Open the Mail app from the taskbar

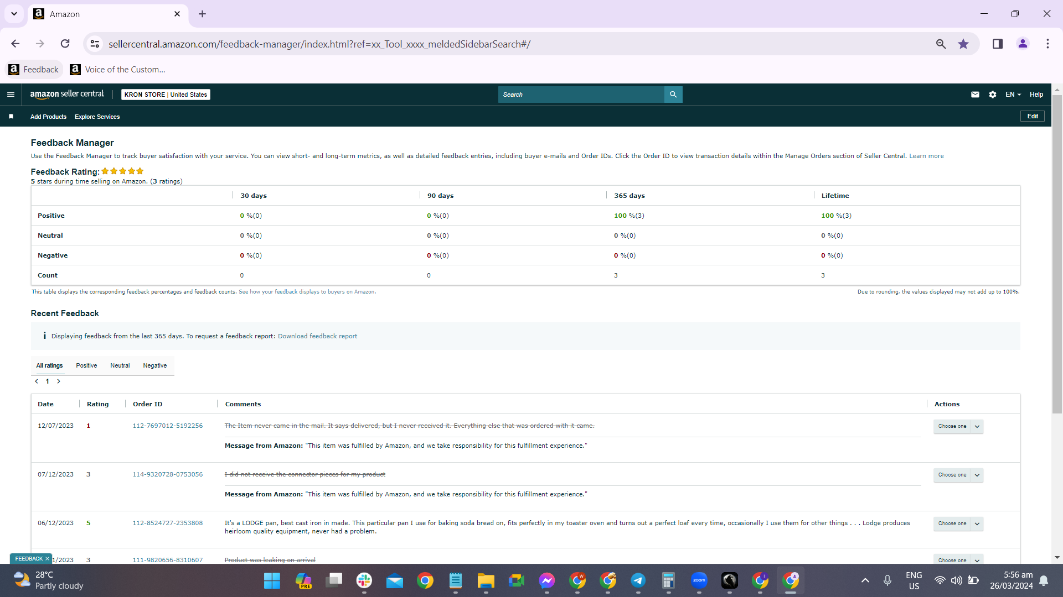coord(394,581)
